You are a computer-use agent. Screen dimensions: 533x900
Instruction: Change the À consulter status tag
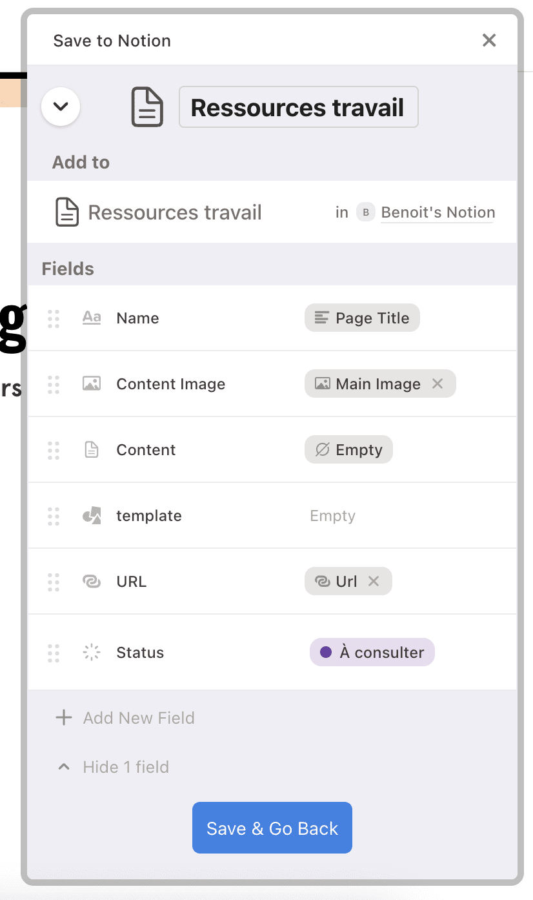pyautogui.click(x=372, y=652)
